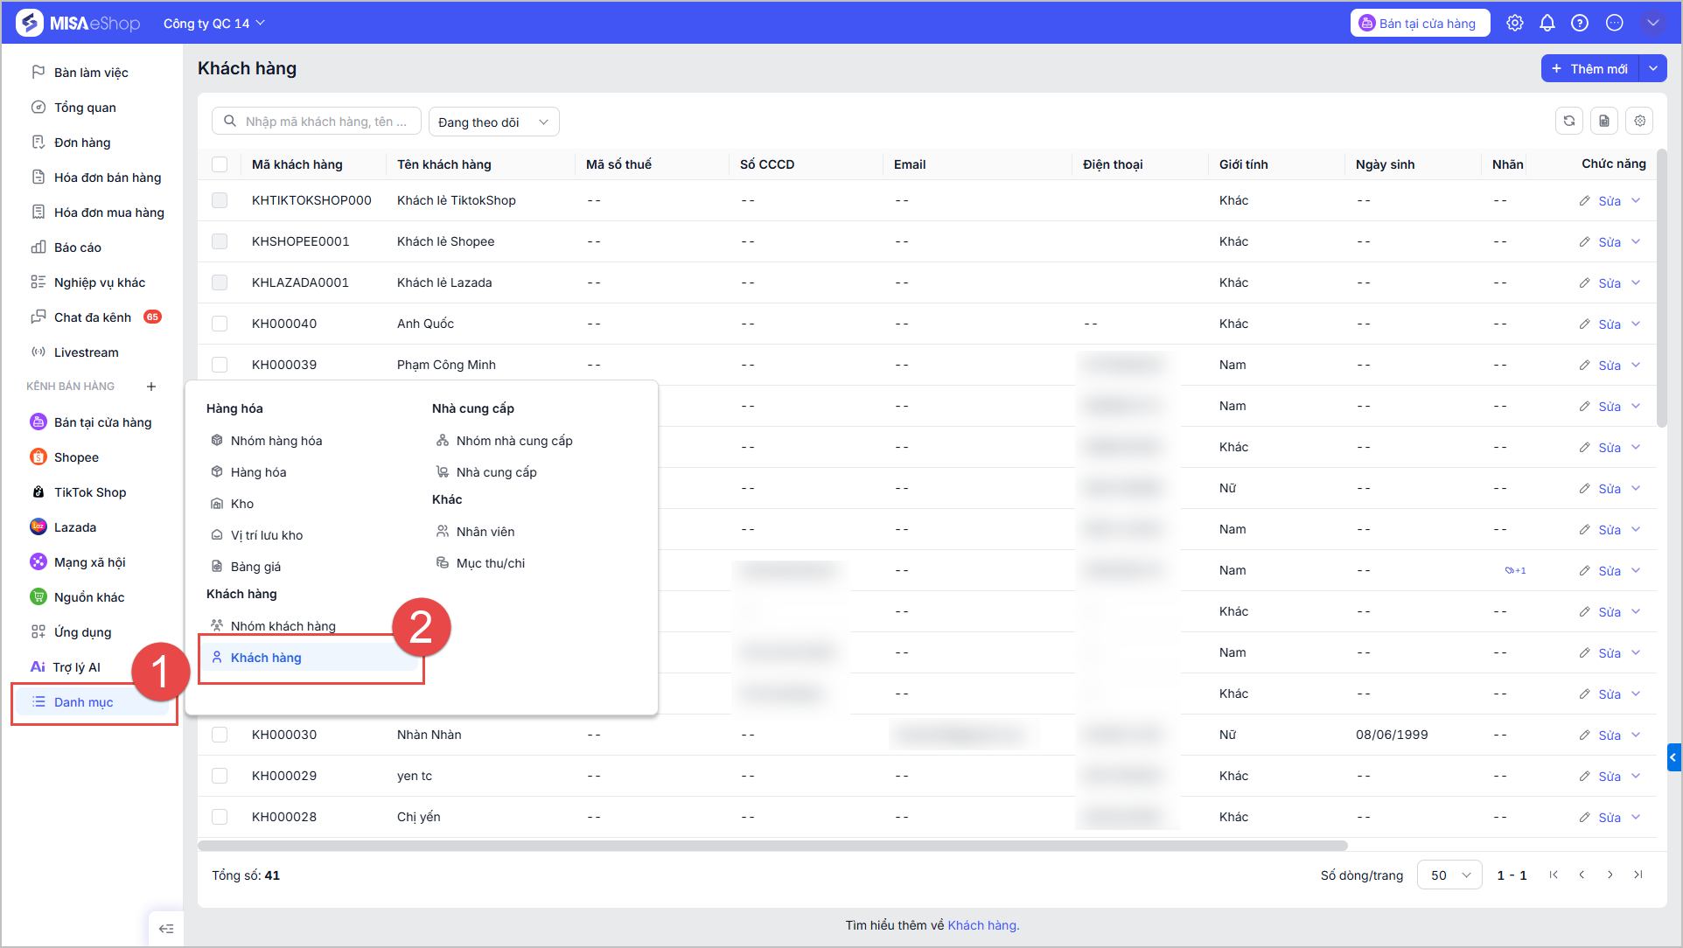Open the notifications bell
Viewport: 1683px width, 948px height.
point(1547,24)
